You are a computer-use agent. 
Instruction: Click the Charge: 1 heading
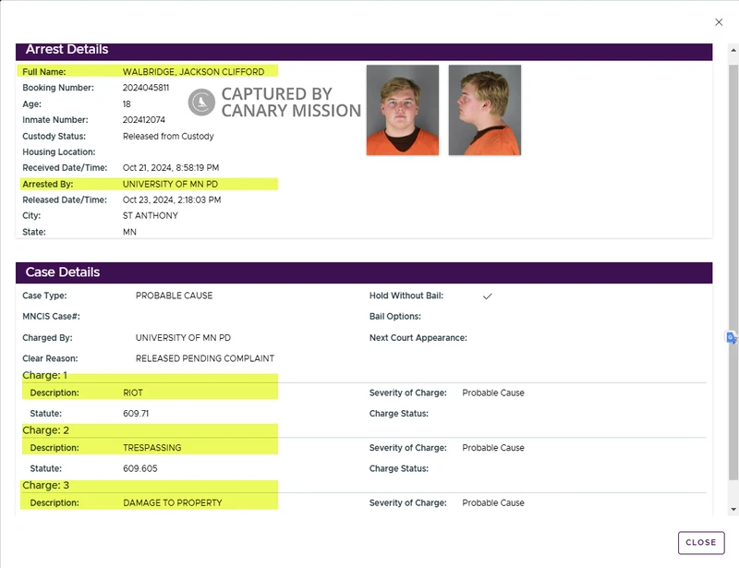[44, 375]
